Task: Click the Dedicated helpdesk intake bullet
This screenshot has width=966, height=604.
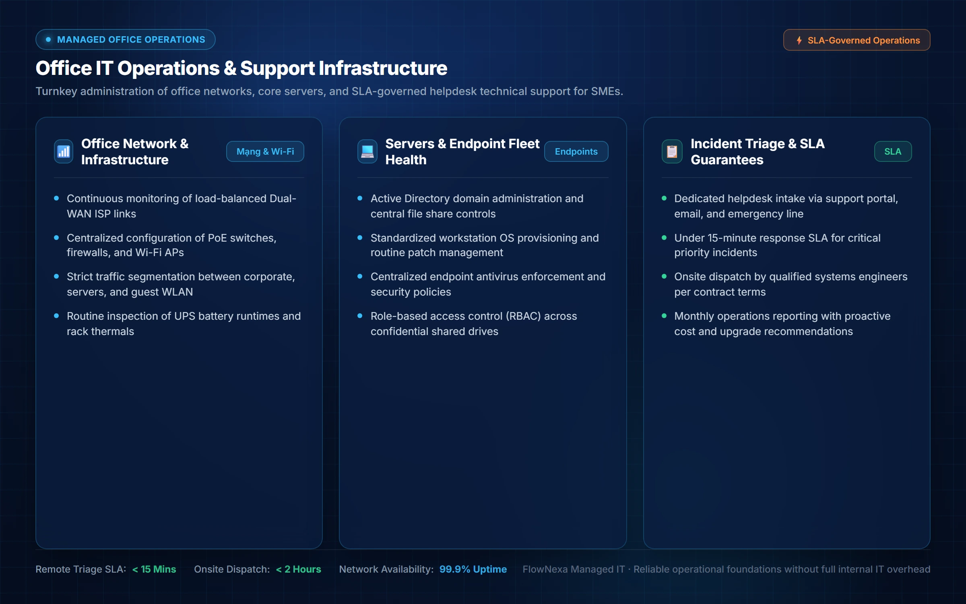Action: [786, 206]
